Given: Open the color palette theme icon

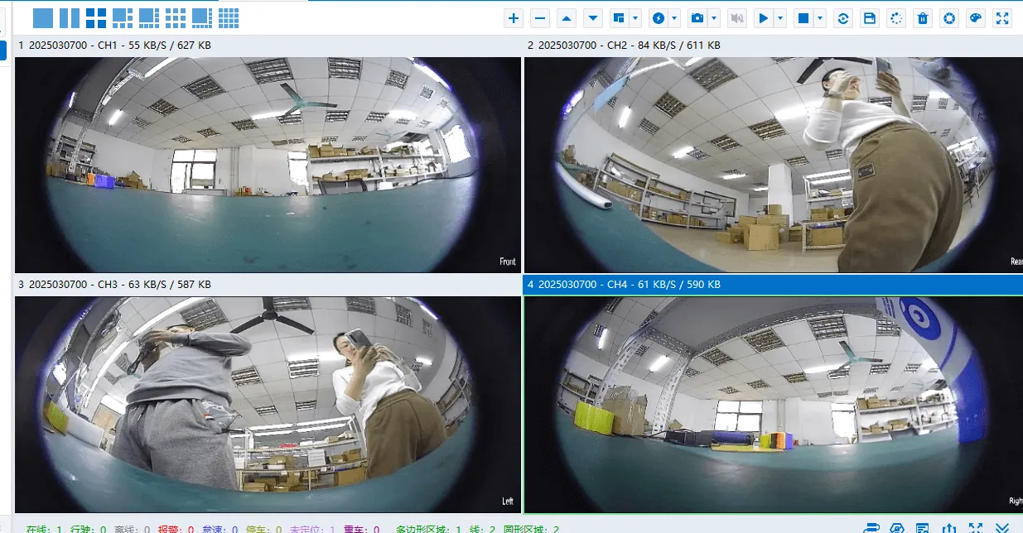Looking at the screenshot, I should click(x=976, y=18).
